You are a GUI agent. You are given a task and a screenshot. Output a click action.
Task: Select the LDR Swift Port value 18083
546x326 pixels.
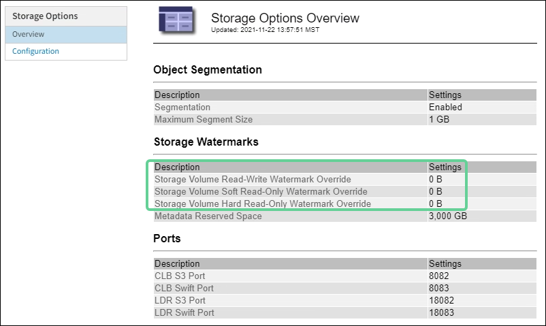442,312
